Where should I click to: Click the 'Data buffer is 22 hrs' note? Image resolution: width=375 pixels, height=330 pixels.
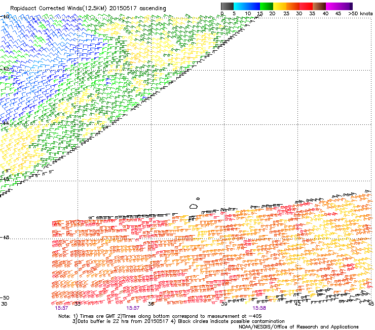click(121, 321)
